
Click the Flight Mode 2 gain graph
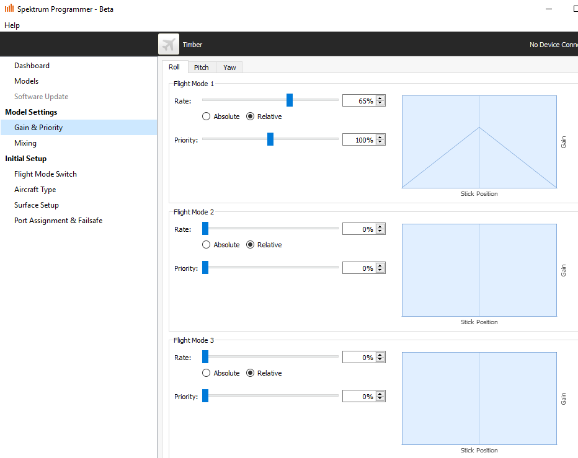479,270
